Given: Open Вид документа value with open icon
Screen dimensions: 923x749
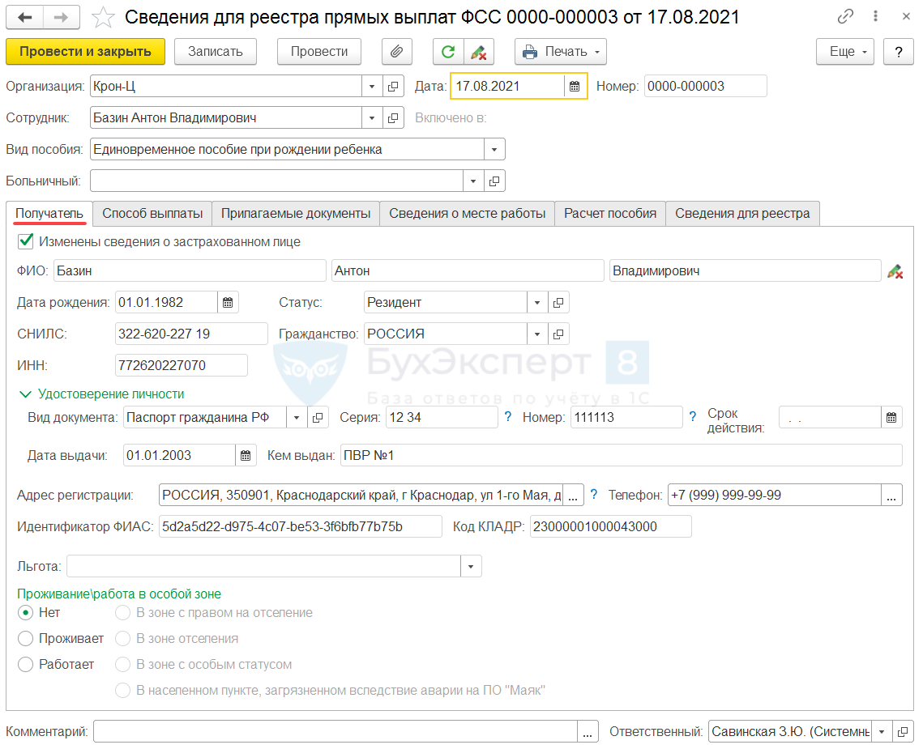Looking at the screenshot, I should coord(318,418).
